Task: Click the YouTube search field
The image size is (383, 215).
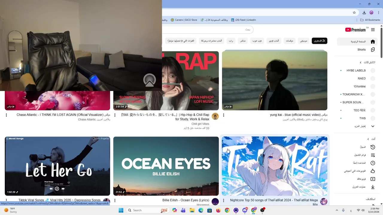Action: (208, 30)
